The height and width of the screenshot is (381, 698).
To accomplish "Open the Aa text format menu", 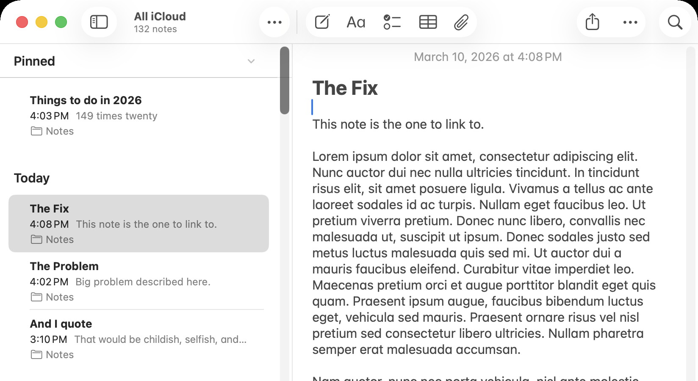I will point(356,22).
